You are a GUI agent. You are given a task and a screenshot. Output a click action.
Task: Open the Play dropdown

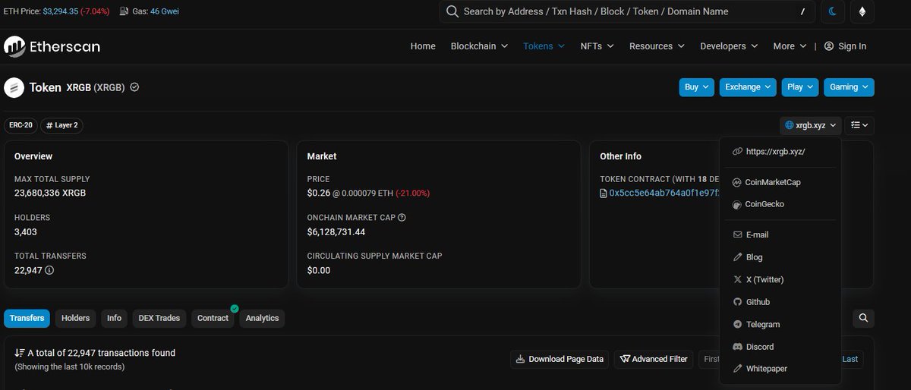[800, 87]
